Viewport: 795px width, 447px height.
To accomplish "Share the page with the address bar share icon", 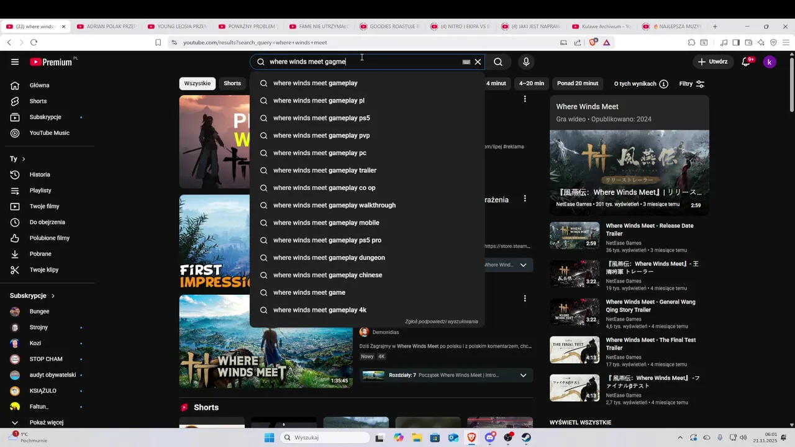I will (578, 42).
